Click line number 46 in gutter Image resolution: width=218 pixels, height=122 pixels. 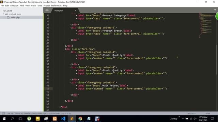pos(48,49)
